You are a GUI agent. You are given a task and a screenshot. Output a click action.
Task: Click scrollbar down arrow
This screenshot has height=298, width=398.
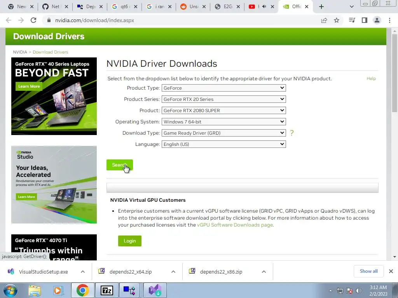point(395,257)
